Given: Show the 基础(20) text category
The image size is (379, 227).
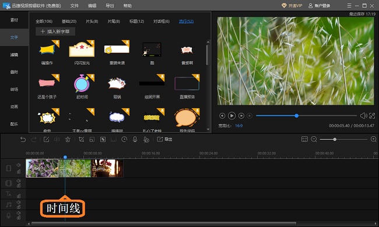Looking at the screenshot, I should [x=69, y=22].
